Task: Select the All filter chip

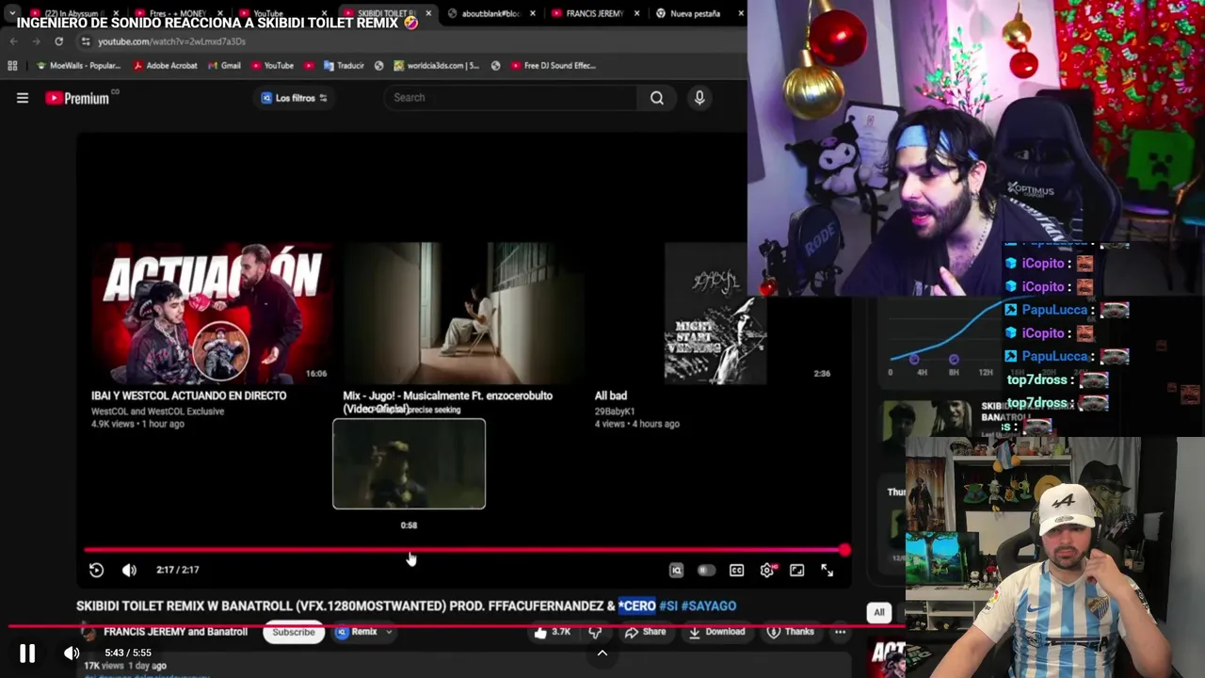Action: pos(878,612)
